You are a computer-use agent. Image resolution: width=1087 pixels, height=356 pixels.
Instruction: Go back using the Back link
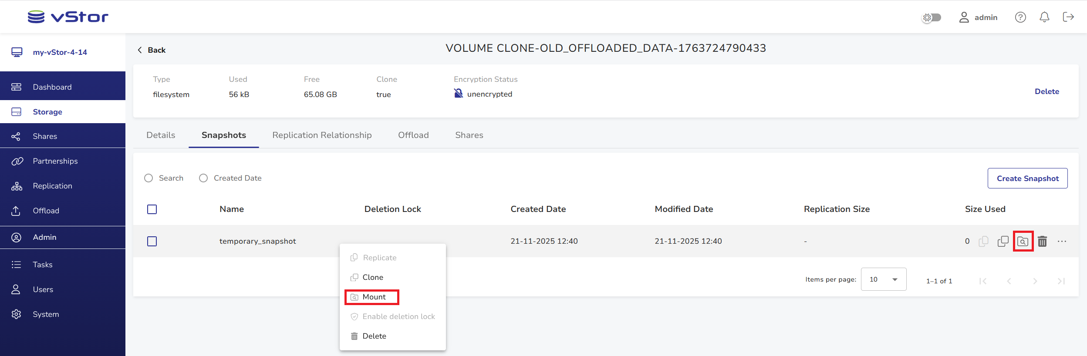pyautogui.click(x=152, y=50)
